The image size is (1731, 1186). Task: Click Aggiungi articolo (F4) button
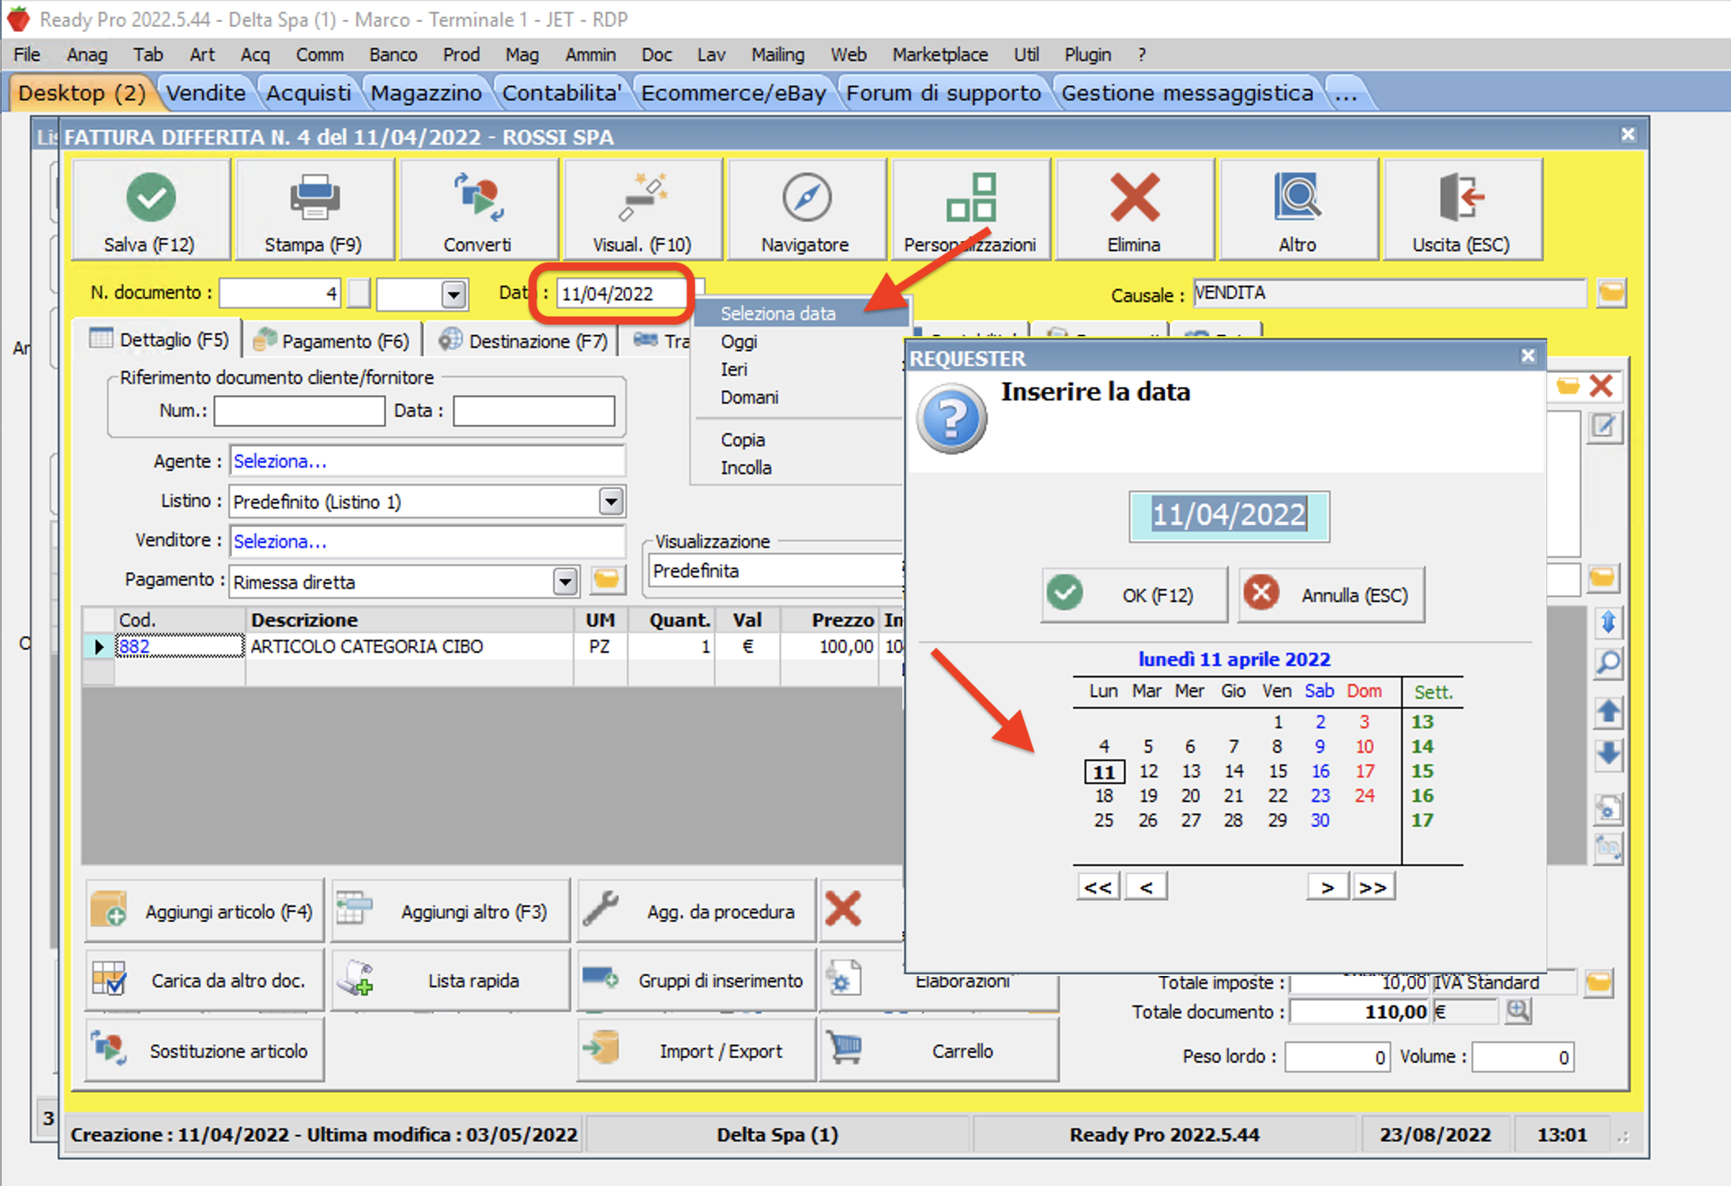tap(204, 911)
